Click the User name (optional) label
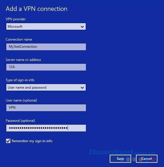 coord(21,100)
